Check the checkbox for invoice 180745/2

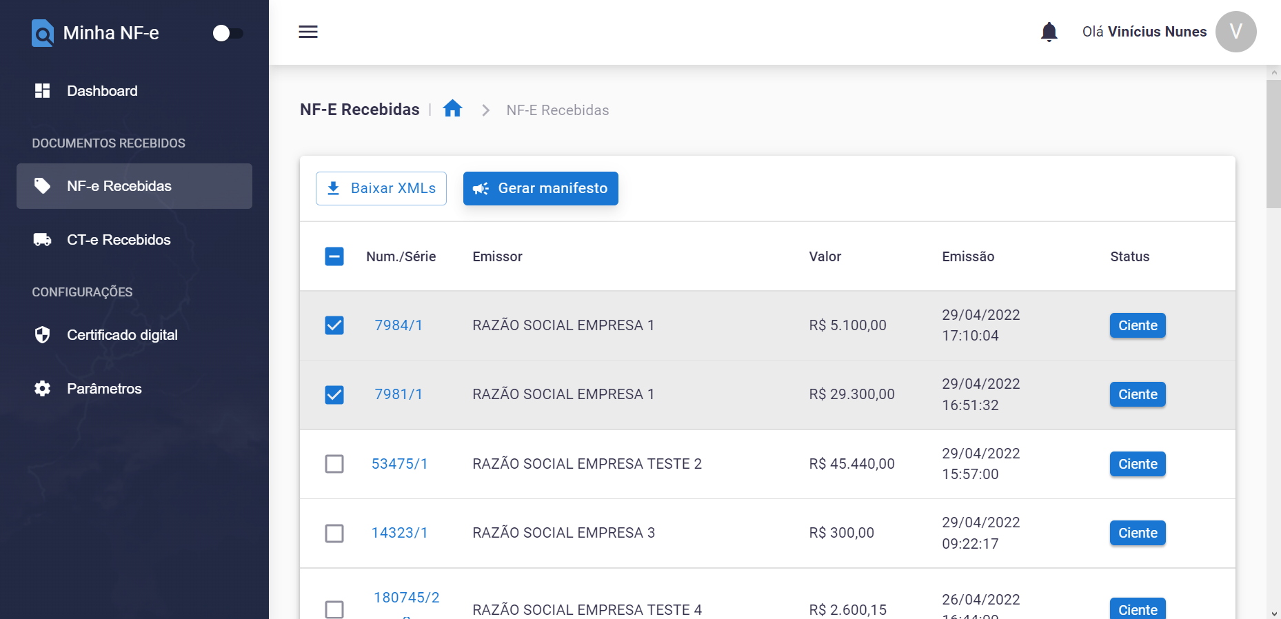point(334,610)
